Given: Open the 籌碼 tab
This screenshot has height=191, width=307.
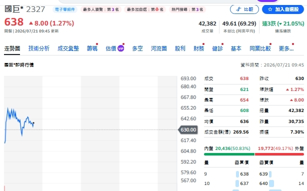Looking at the screenshot, I should pyautogui.click(x=92, y=48).
